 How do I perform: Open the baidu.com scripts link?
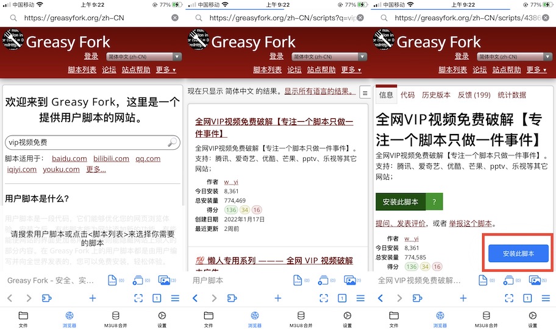pyautogui.click(x=69, y=158)
